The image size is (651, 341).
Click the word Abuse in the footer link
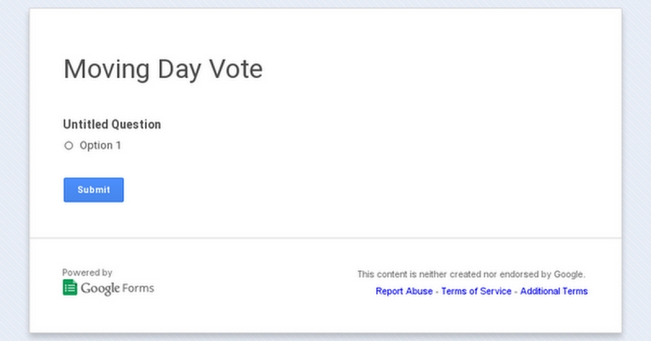click(419, 291)
